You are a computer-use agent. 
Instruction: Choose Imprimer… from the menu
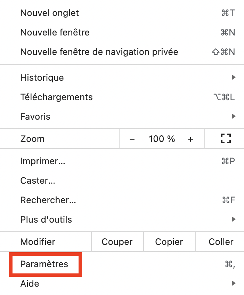tap(122, 161)
